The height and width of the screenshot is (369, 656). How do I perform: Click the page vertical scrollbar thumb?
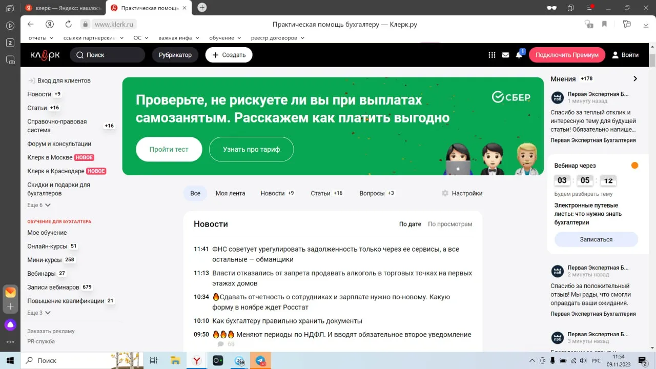pos(652,59)
